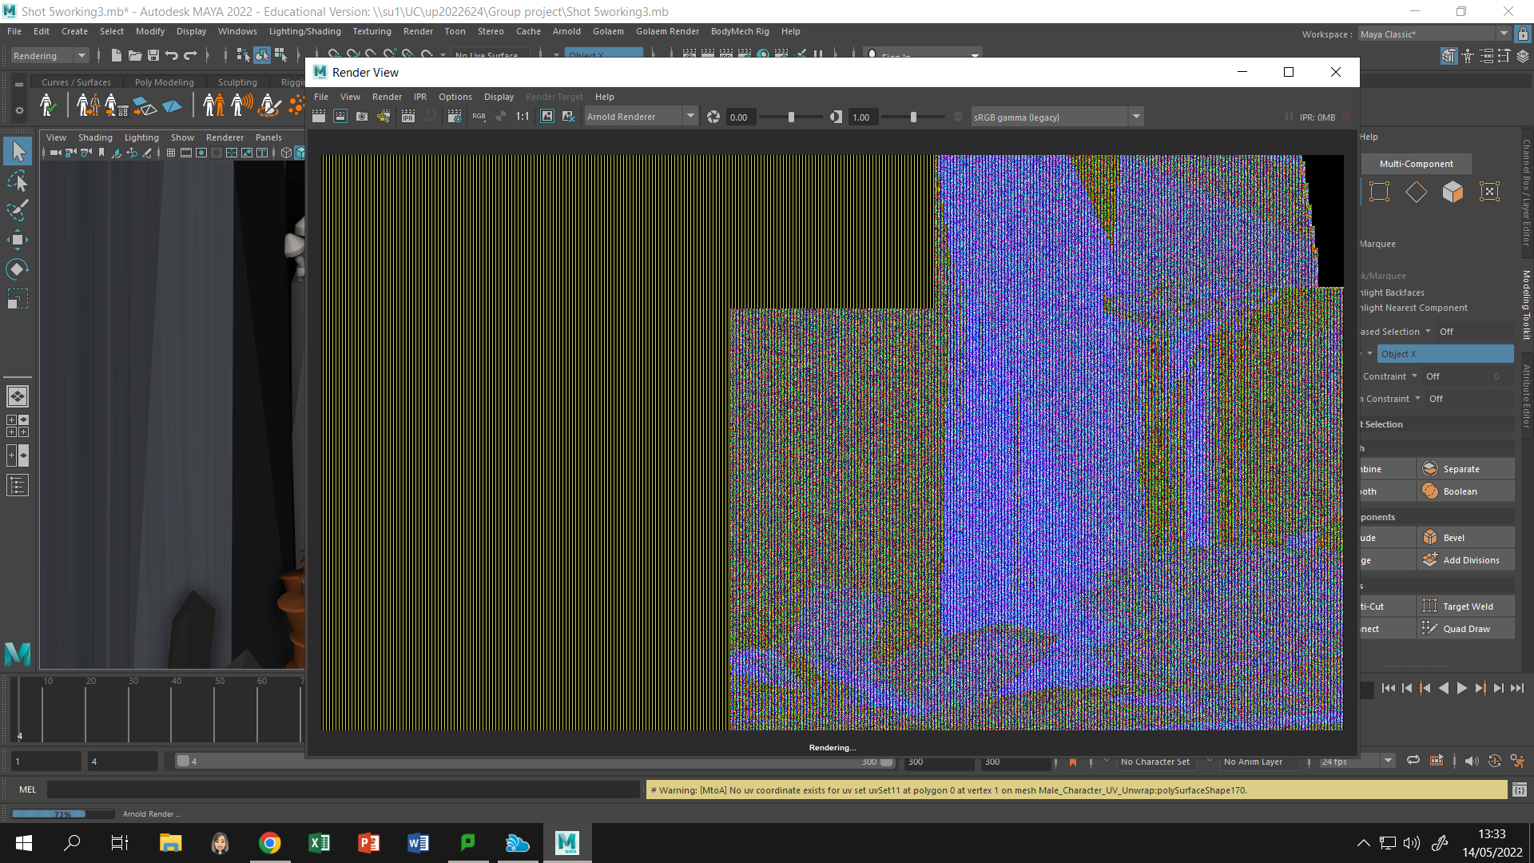Click the Add Divisions button
This screenshot has height=863, width=1534.
click(x=1464, y=559)
